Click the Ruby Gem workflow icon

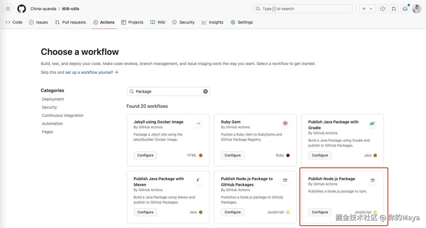click(285, 123)
